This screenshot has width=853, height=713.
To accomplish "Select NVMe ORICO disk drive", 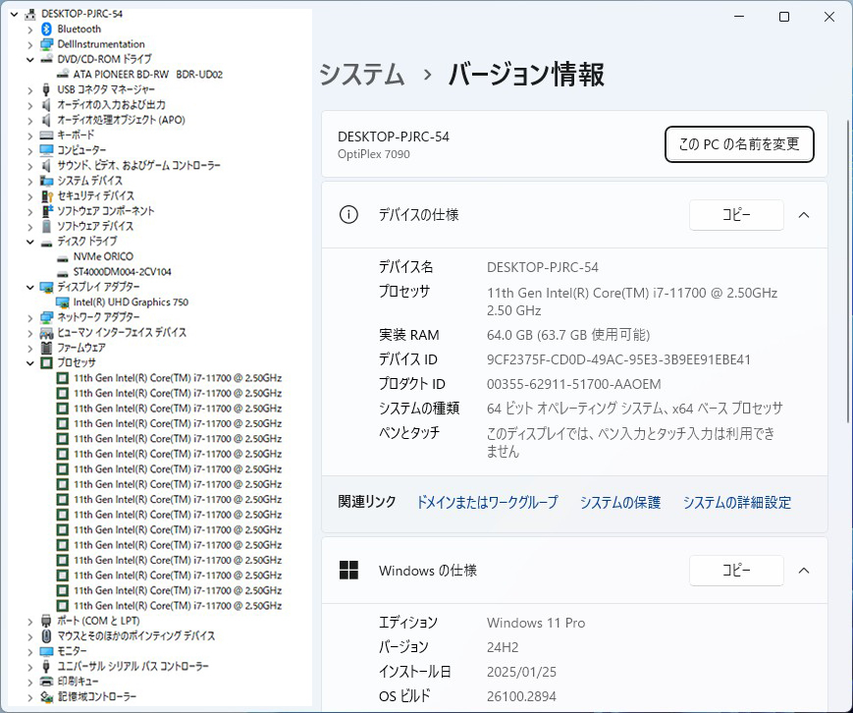I will (103, 256).
